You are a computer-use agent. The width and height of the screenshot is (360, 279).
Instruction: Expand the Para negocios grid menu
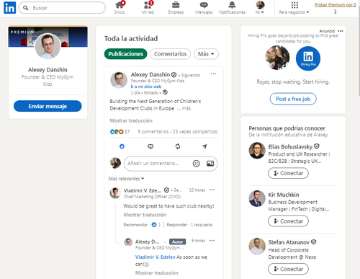tap(294, 7)
